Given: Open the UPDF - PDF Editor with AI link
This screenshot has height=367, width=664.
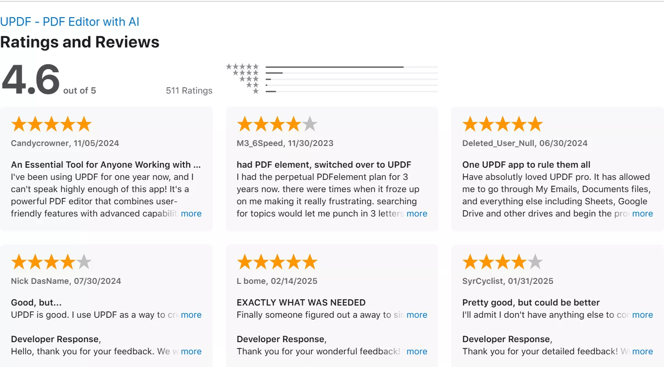Looking at the screenshot, I should pyautogui.click(x=70, y=22).
